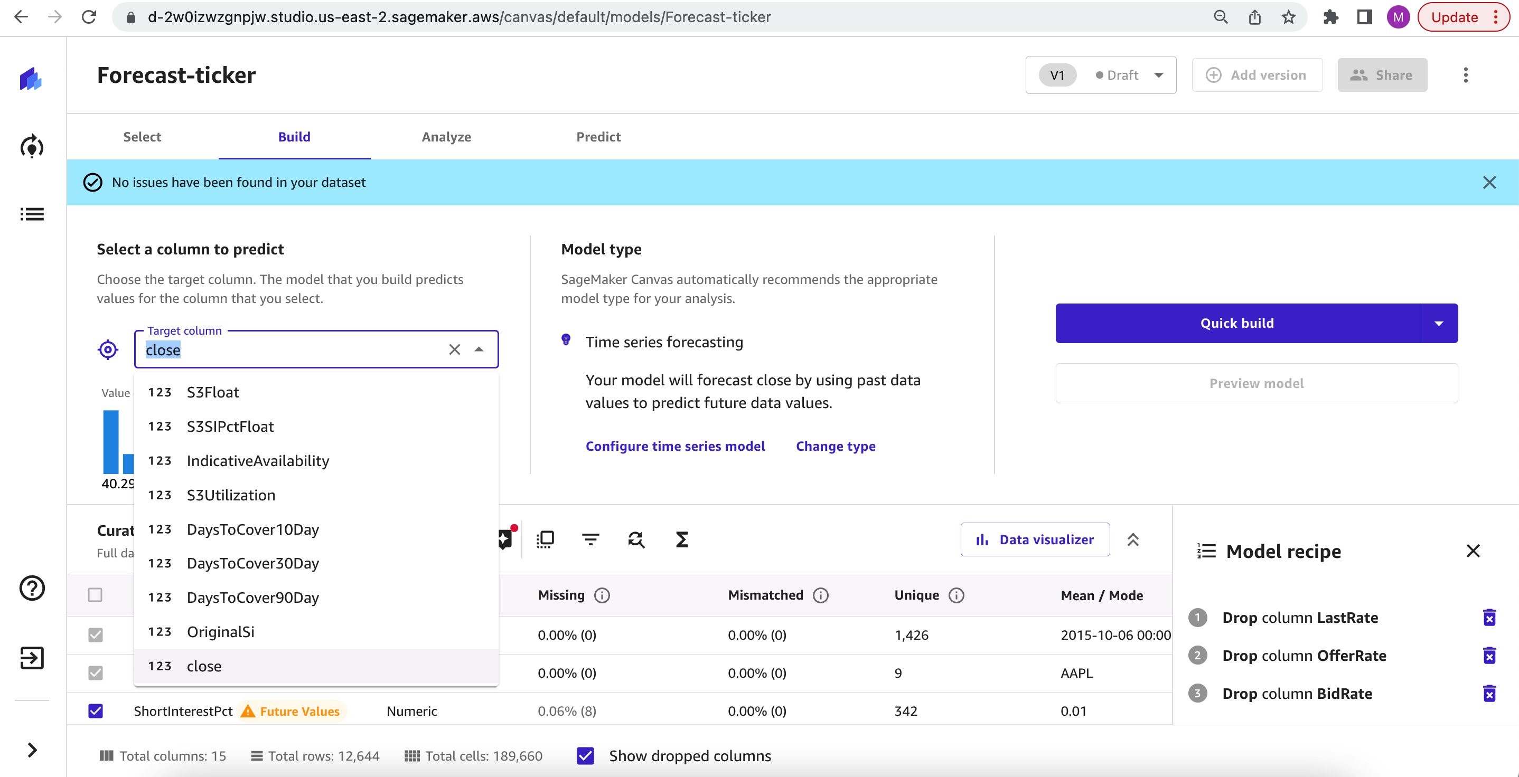This screenshot has height=777, width=1519.
Task: Toggle the select-all header checkbox
Action: pyautogui.click(x=95, y=595)
